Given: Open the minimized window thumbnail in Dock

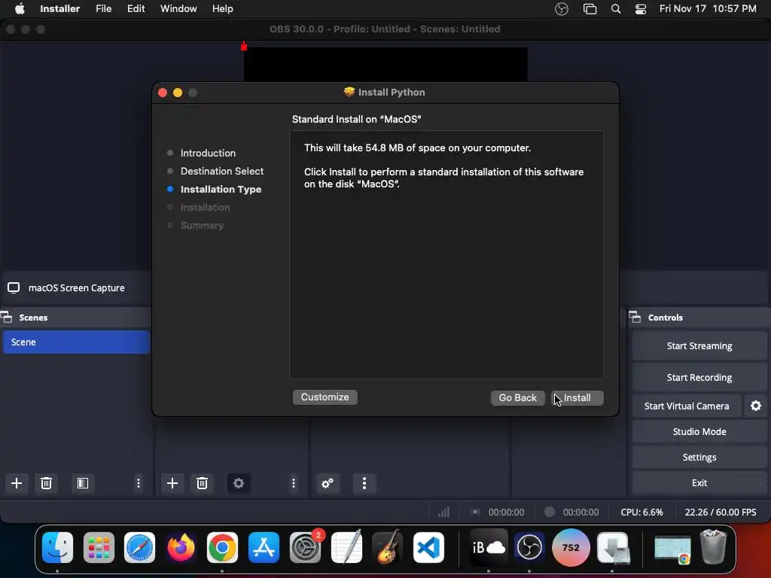Looking at the screenshot, I should 672,549.
